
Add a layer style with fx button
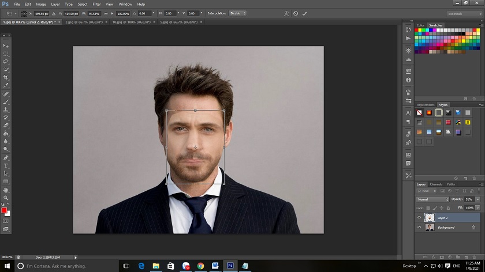[434, 257]
